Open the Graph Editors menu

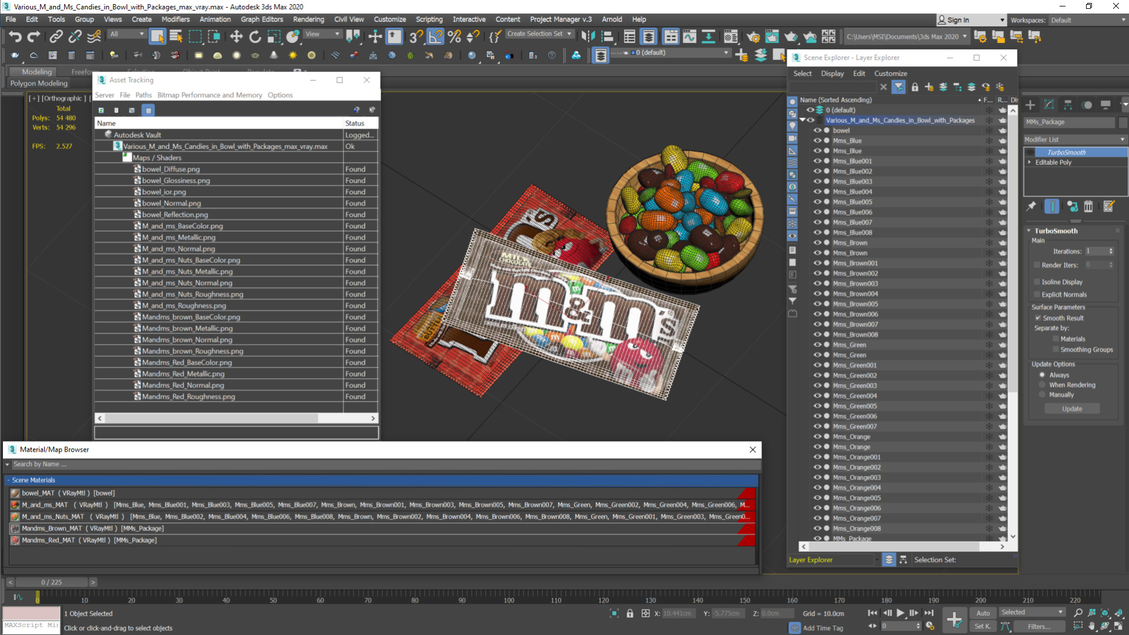[262, 19]
